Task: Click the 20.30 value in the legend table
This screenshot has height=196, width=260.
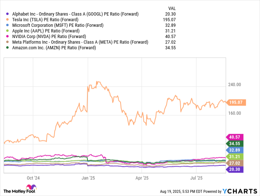Action: click(x=170, y=14)
